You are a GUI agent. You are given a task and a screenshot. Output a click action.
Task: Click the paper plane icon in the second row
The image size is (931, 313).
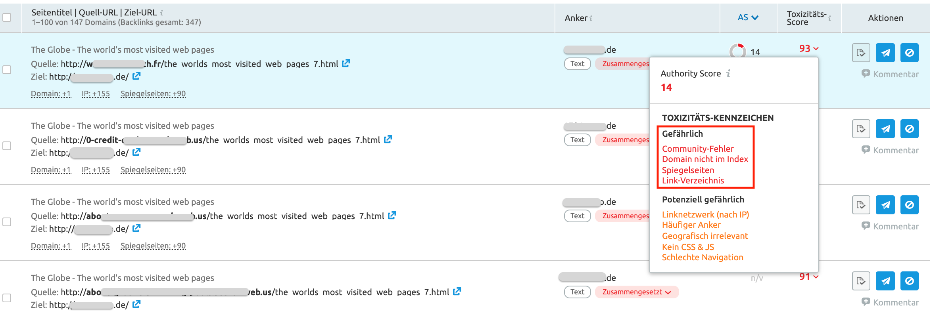coord(885,128)
